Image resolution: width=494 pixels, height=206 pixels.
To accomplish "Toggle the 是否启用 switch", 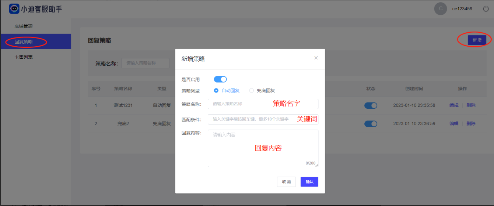I will pos(220,79).
